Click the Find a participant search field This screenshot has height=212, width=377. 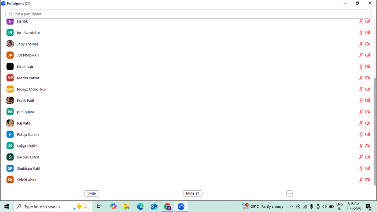[188, 14]
